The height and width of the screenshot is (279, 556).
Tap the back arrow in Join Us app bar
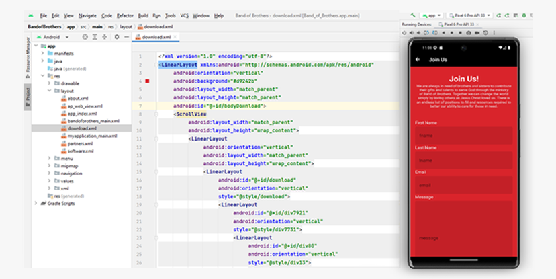click(x=418, y=60)
